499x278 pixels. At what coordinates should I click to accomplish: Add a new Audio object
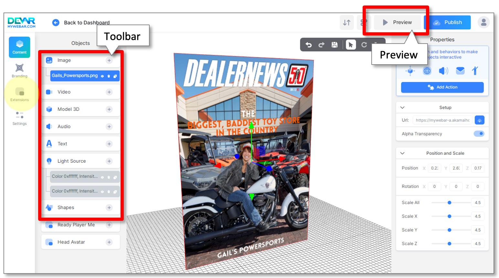[109, 127]
